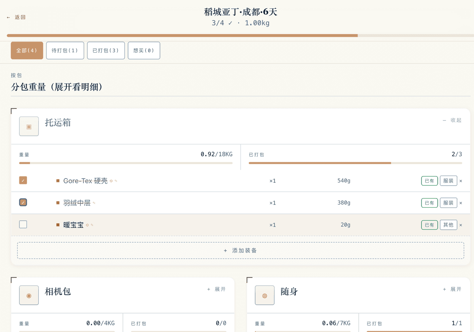The image size is (474, 332).
Task: Click the 相机包 card title
Action: click(x=58, y=291)
